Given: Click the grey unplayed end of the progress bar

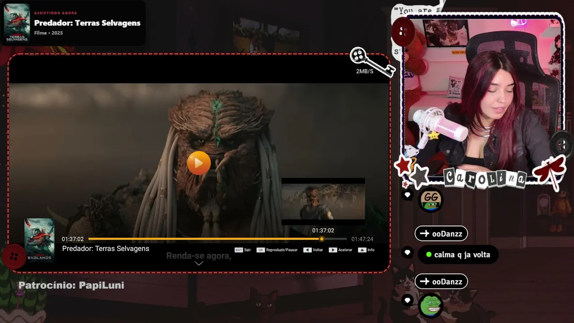Looking at the screenshot, I should click(335, 239).
